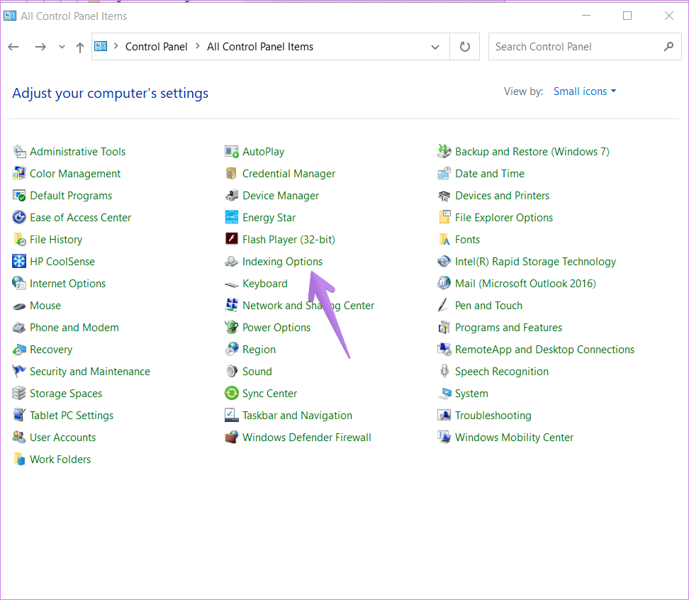689x600 pixels.
Task: Open File Explorer Options link
Action: [503, 218]
